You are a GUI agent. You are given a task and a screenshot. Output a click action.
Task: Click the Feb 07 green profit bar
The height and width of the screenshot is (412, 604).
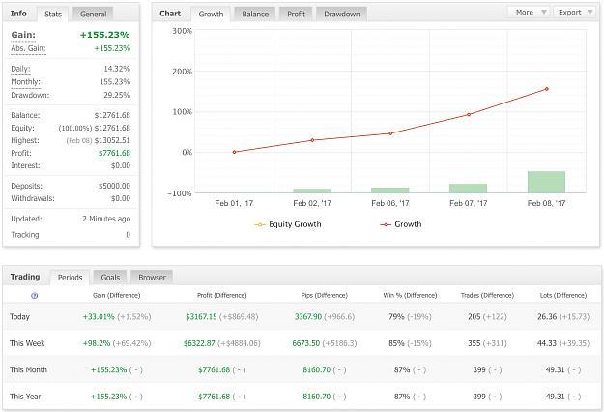click(468, 188)
